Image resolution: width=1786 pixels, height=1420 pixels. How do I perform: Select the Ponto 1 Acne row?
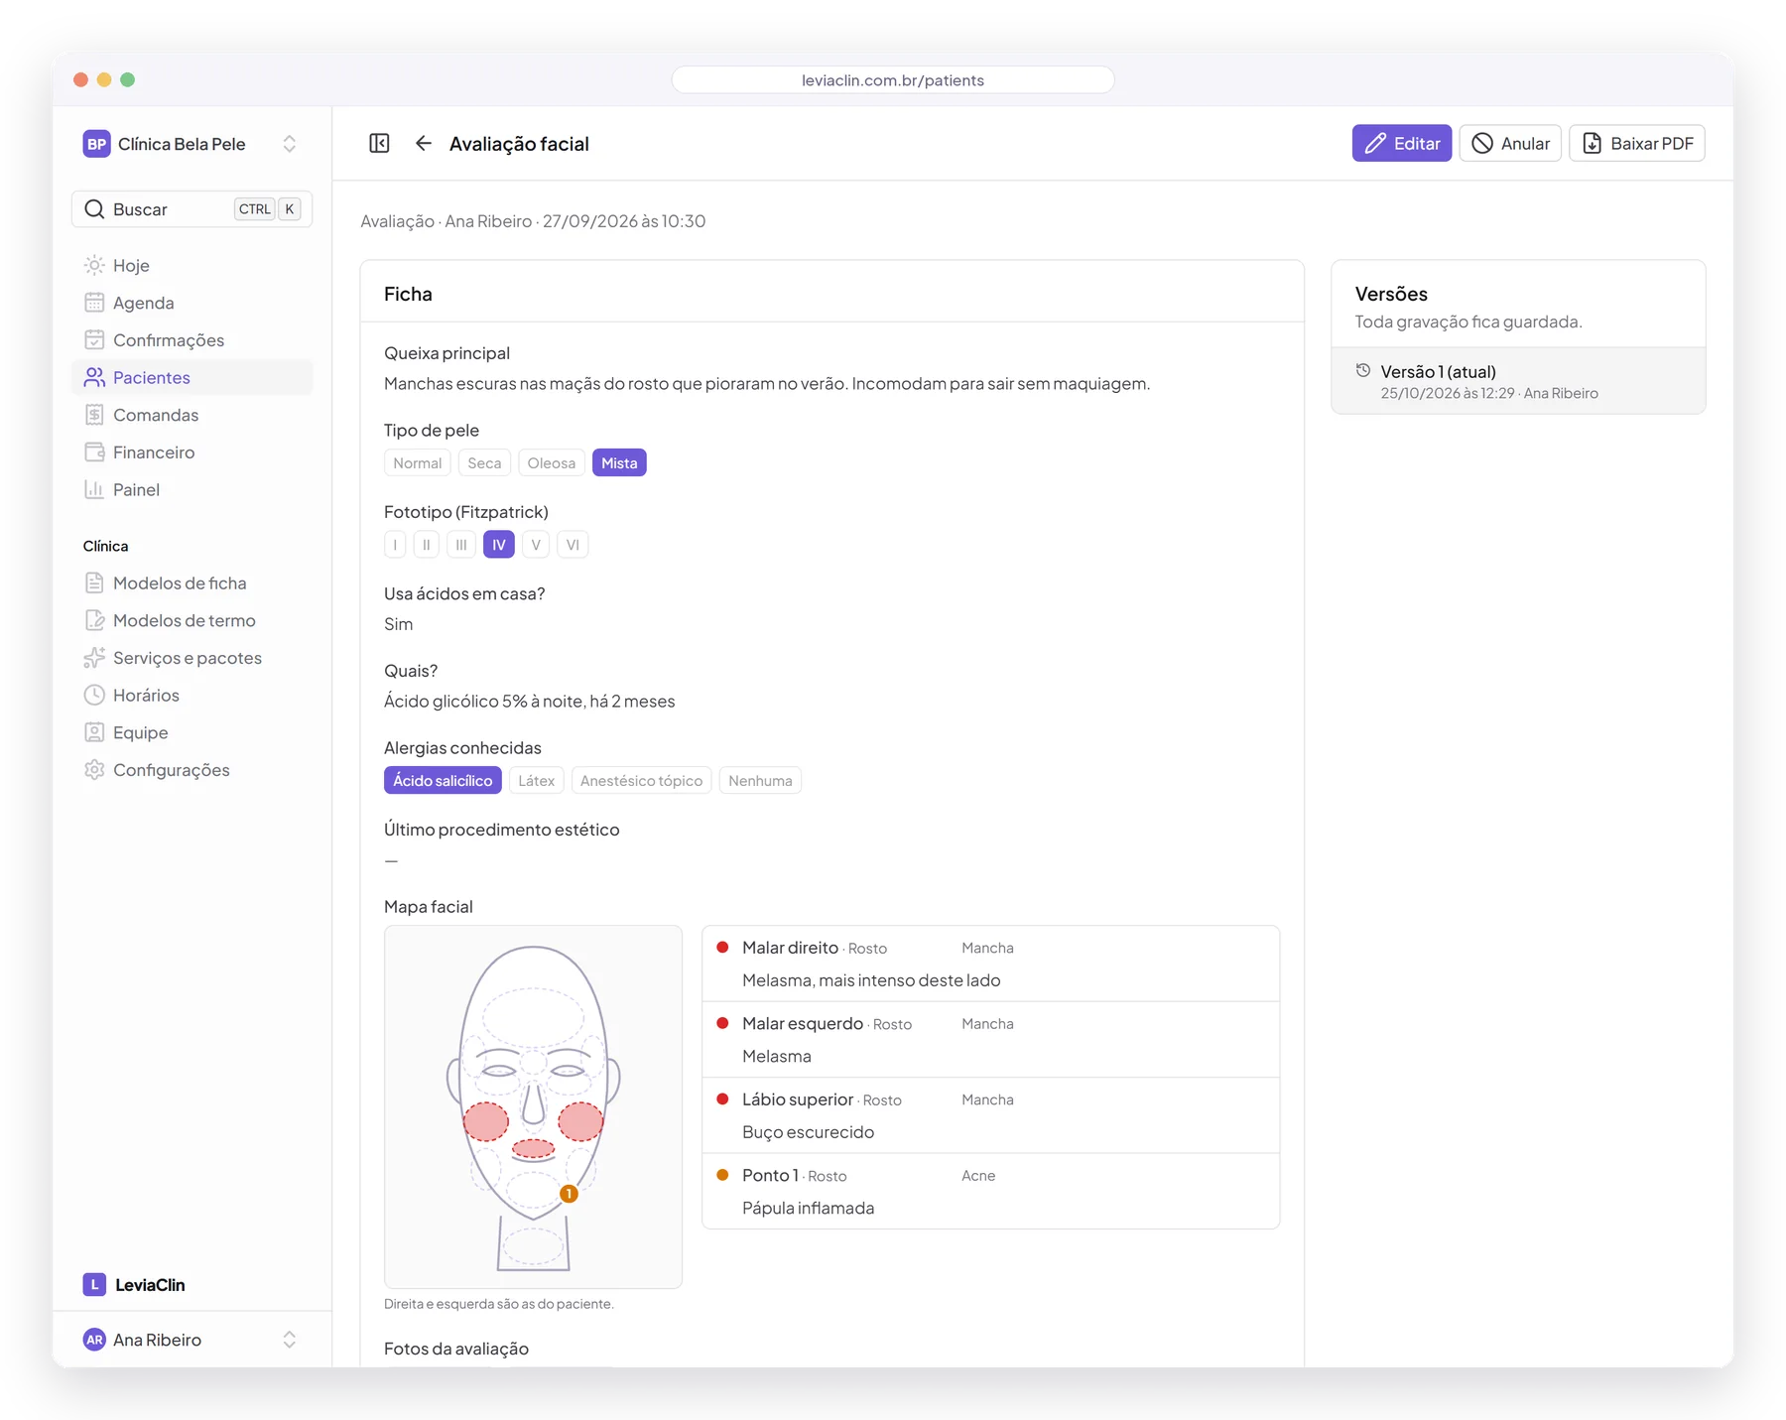990,1191
